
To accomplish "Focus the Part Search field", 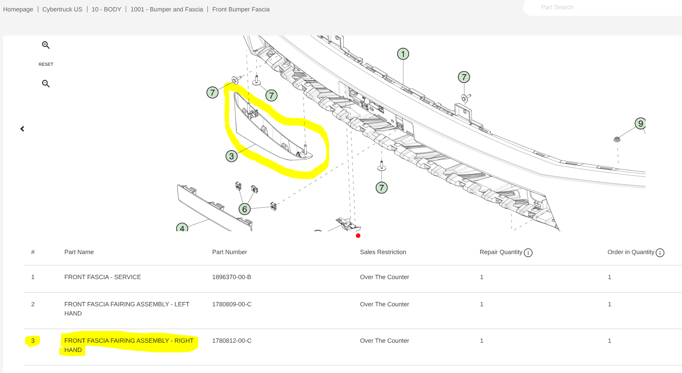I will coord(602,7).
